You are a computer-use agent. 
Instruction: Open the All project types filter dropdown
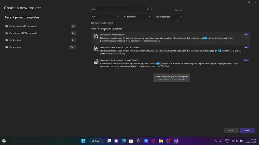(x=168, y=17)
